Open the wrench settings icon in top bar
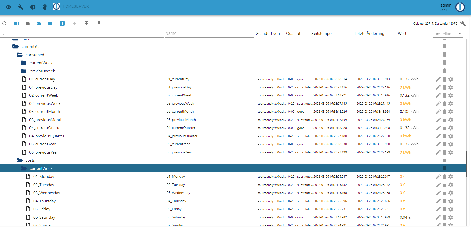Image resolution: width=471 pixels, height=228 pixels. point(21,7)
